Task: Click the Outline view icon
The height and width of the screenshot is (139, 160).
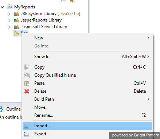Action: (2, 109)
